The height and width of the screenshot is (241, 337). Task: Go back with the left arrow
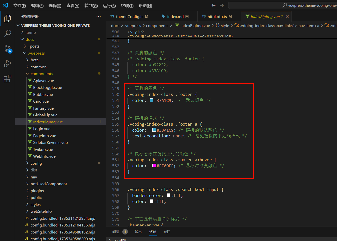coord(213,5)
